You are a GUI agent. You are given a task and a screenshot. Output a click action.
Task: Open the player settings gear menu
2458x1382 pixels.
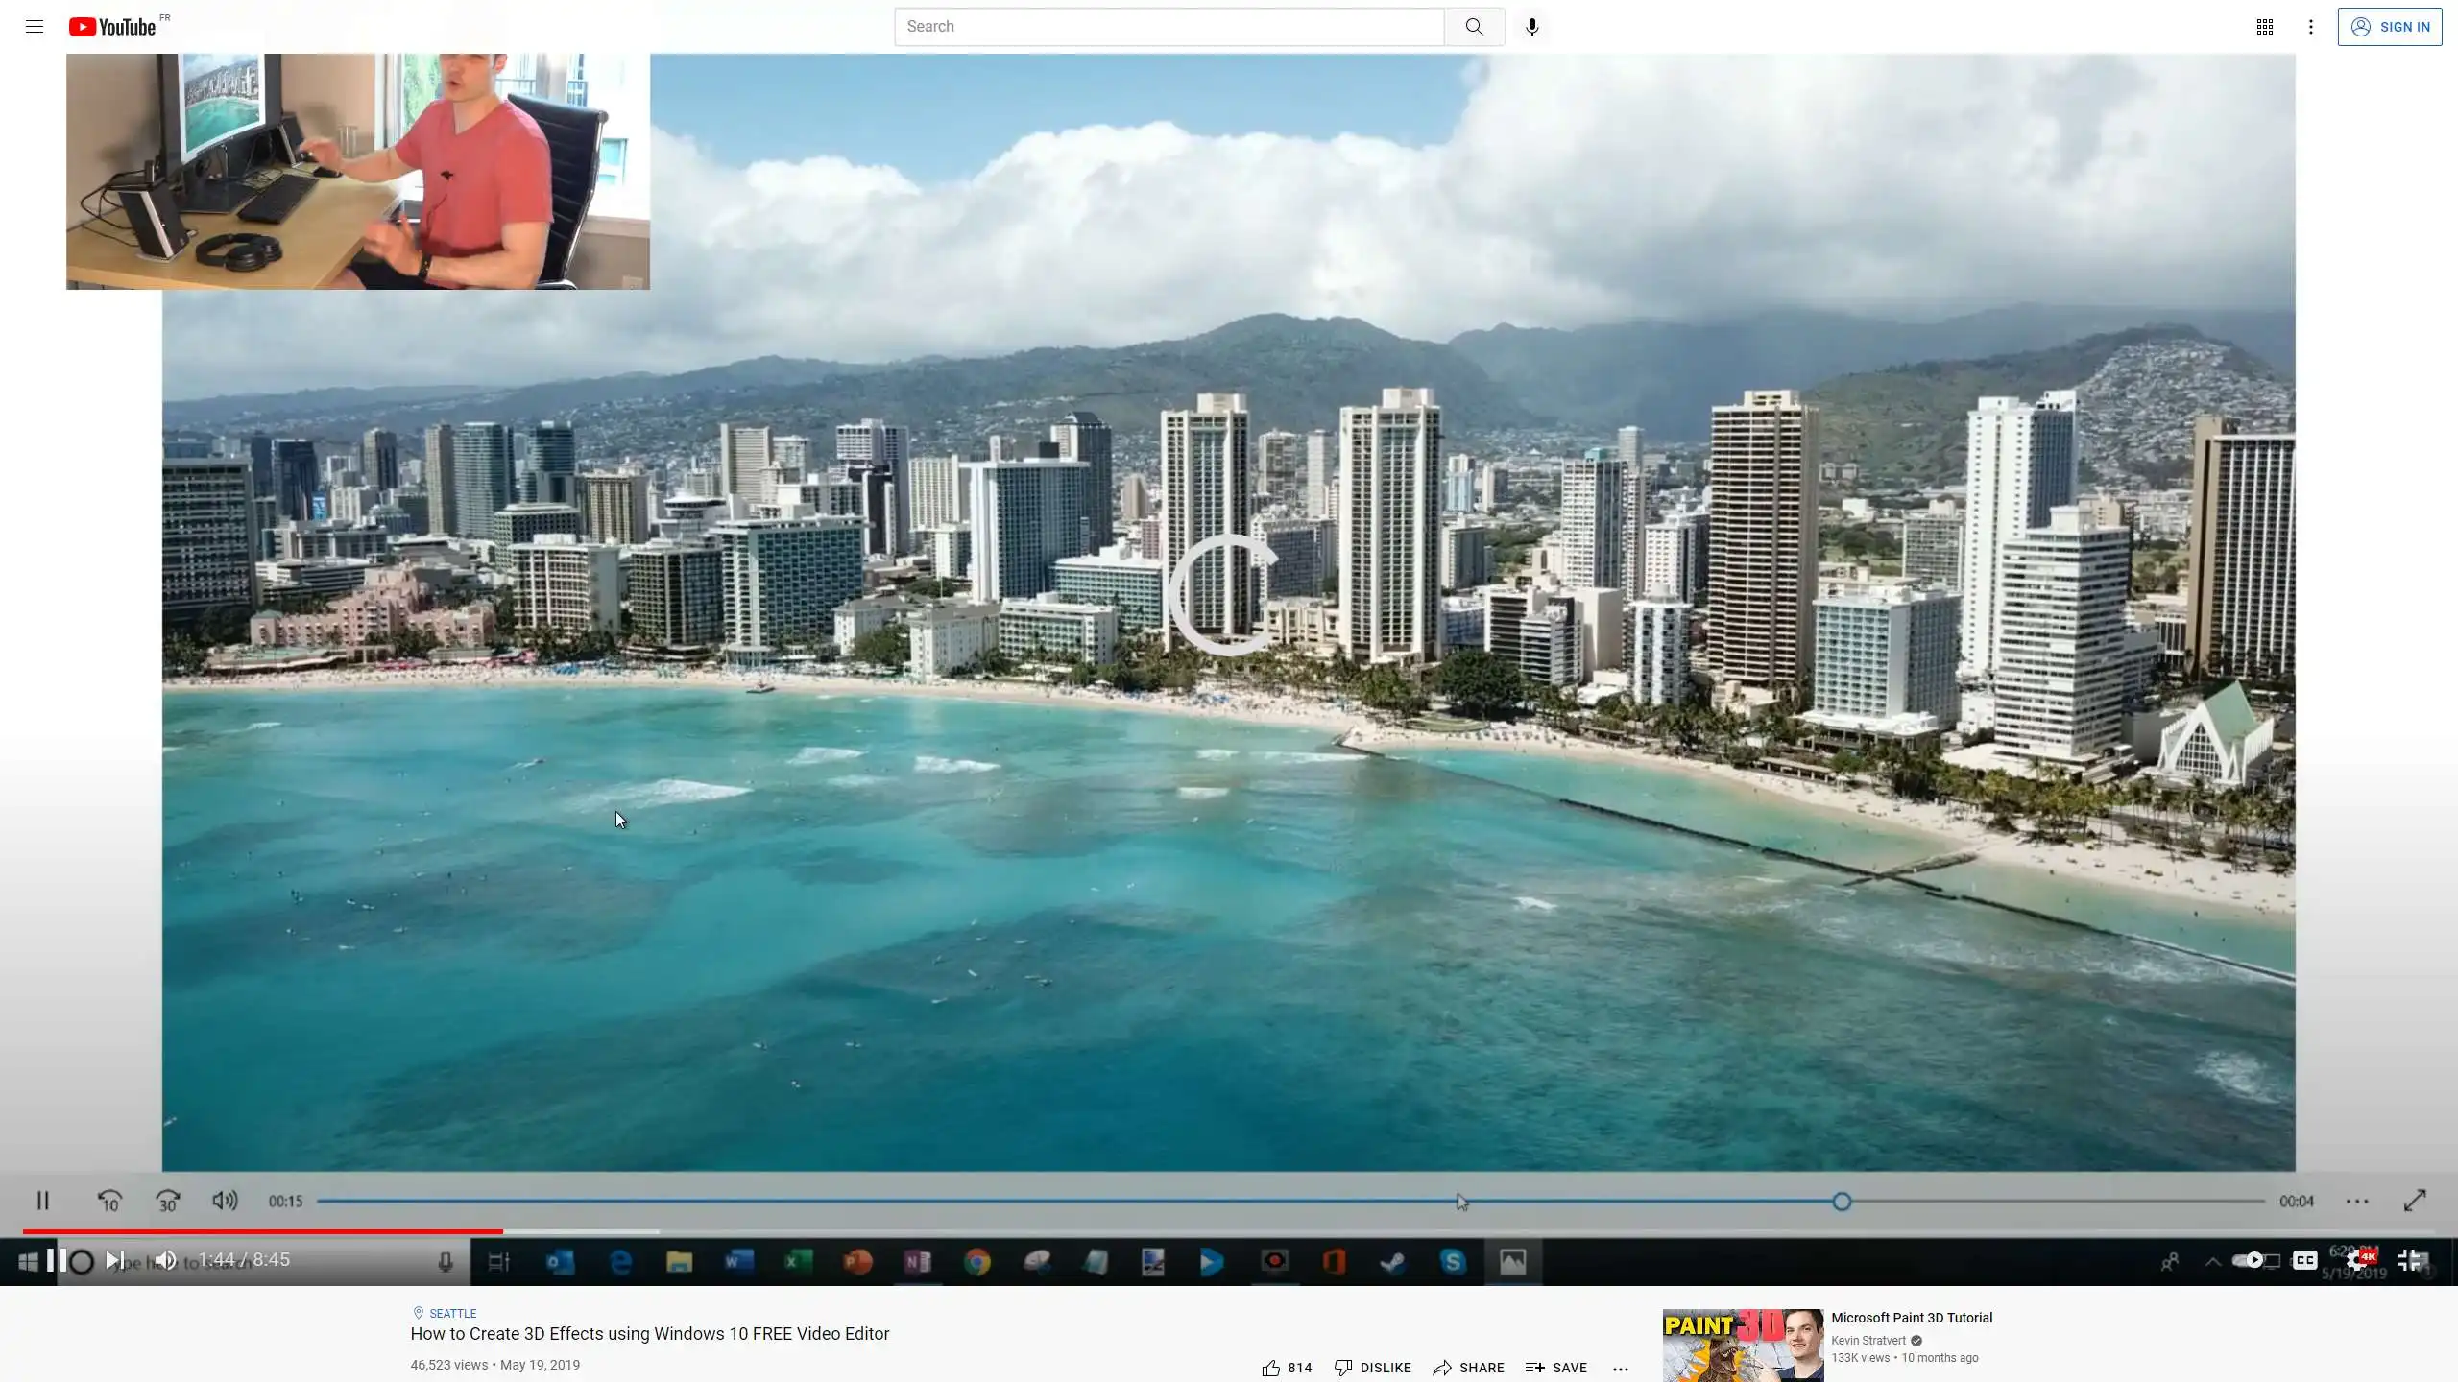(x=2357, y=1260)
